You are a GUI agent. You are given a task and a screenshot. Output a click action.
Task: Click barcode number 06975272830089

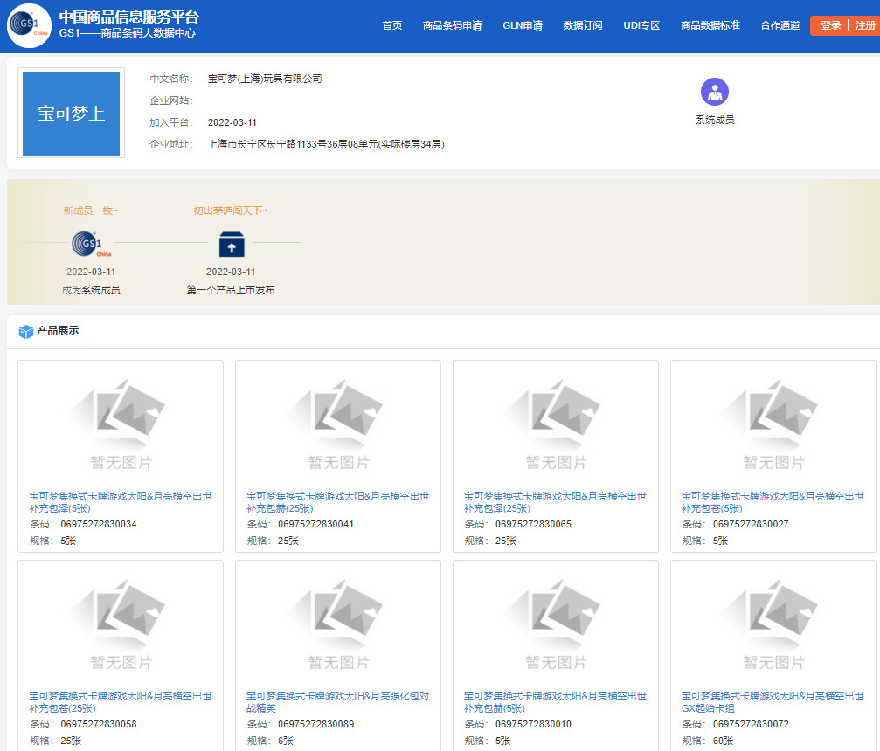316,725
